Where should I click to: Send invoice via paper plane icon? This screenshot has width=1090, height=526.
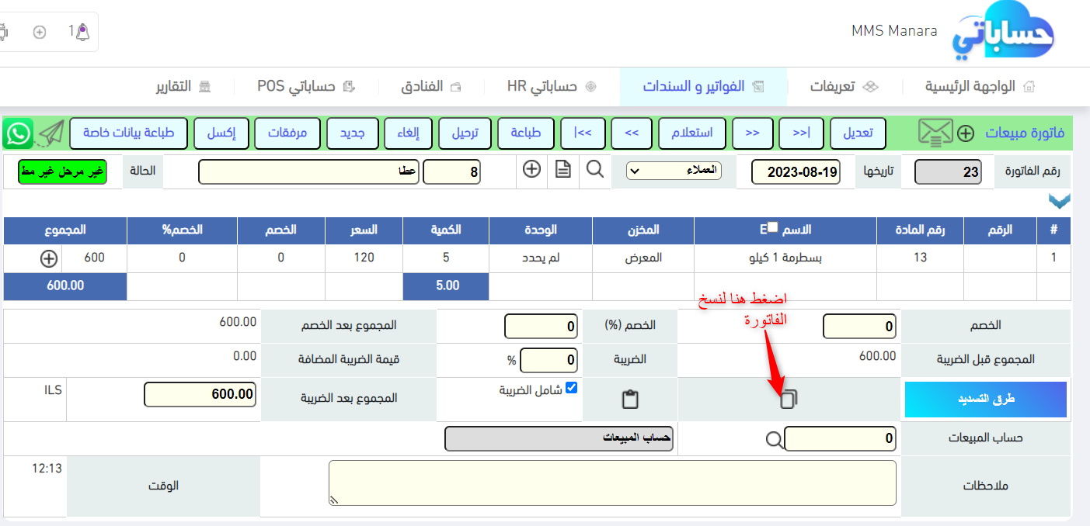tap(51, 133)
